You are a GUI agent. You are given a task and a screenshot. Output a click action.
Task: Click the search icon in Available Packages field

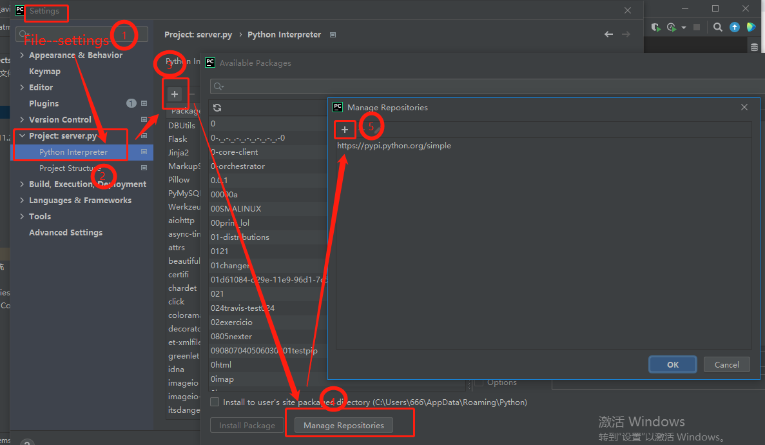coord(218,86)
